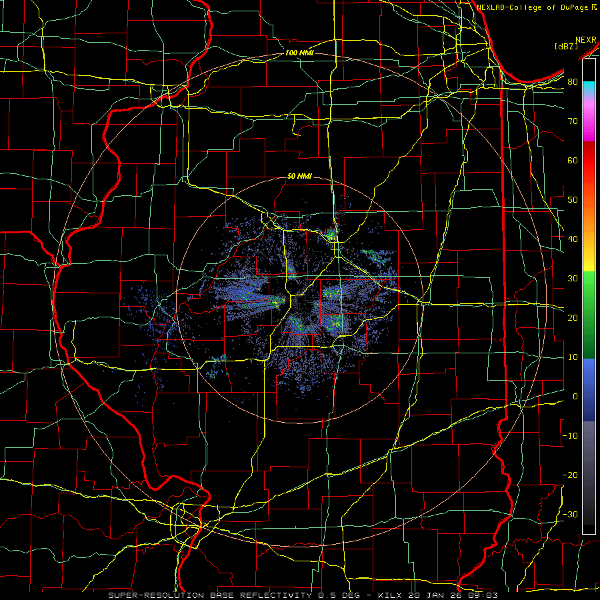
Task: Click the 09:03 timestamp in caption
Action: pos(483,595)
